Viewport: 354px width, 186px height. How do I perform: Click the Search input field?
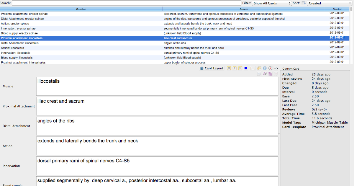coord(126,3)
